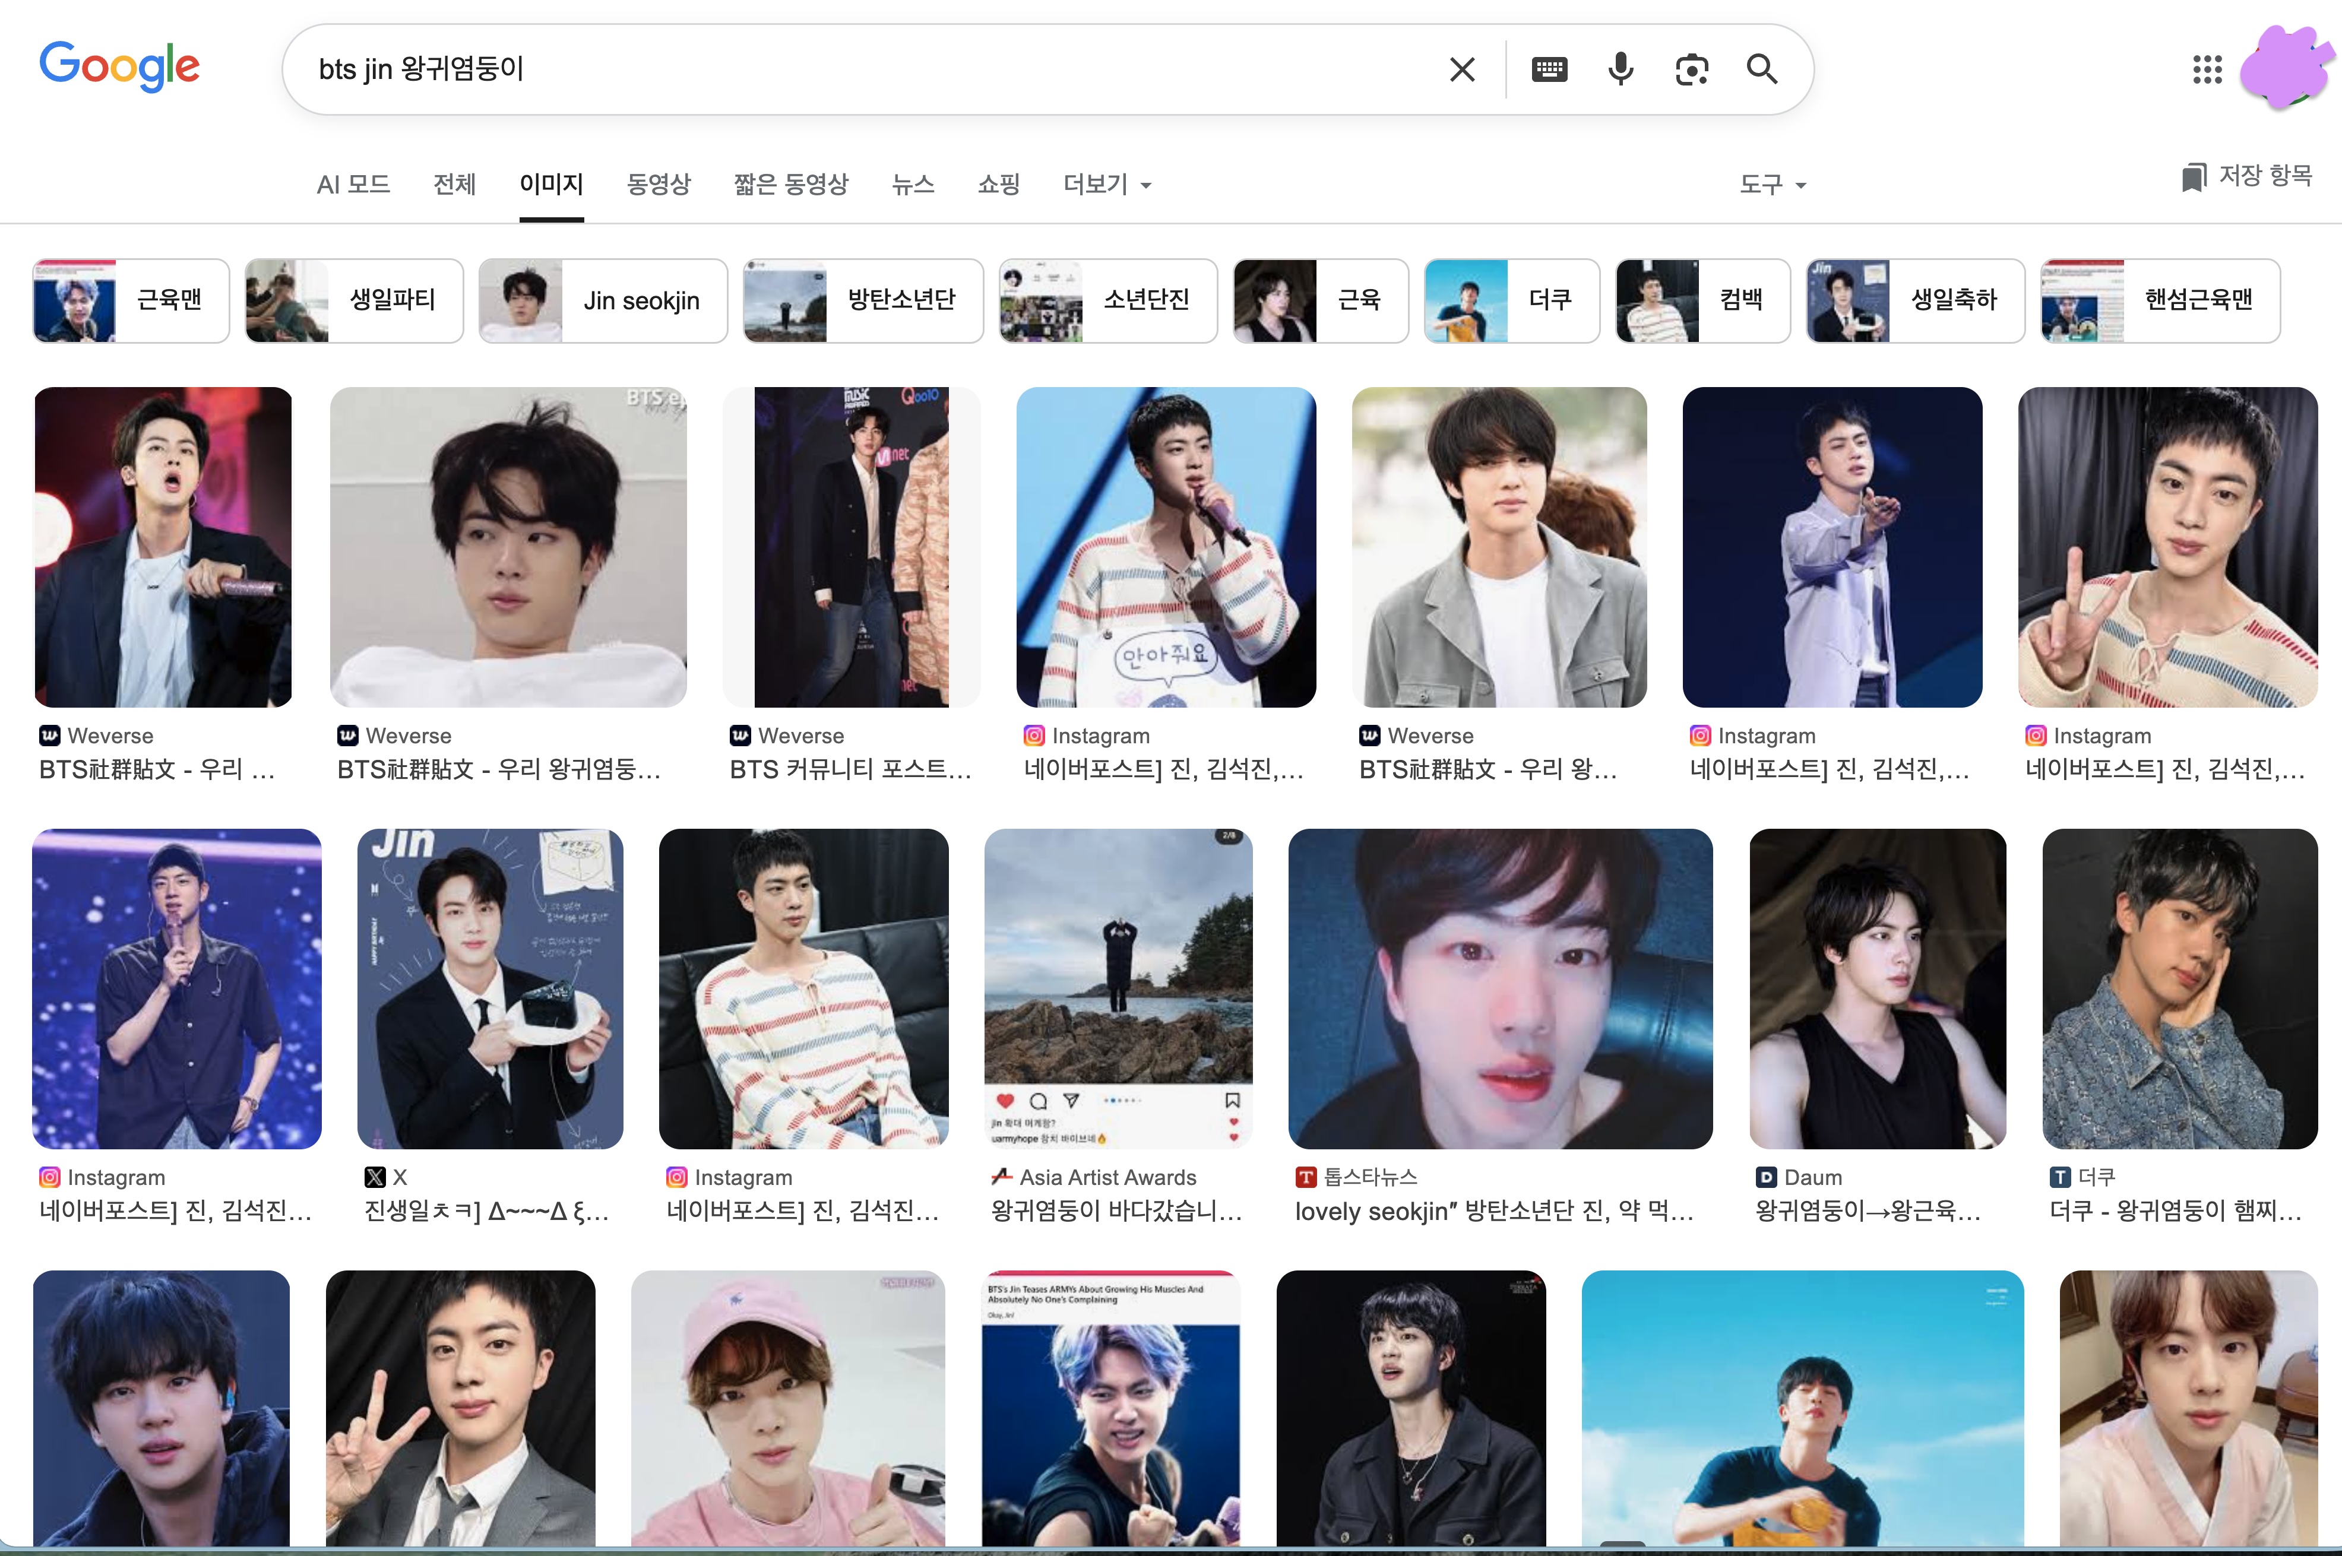This screenshot has height=1556, width=2342.
Task: Apply the 생일축하 suggestion chip
Action: 1915,300
